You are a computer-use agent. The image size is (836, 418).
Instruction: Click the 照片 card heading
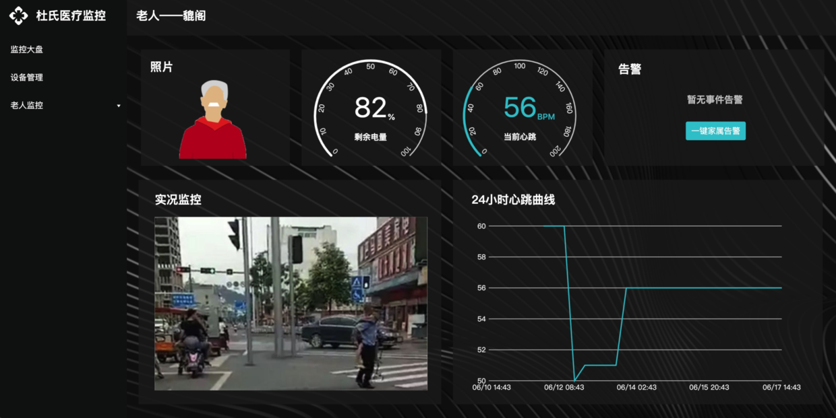161,67
